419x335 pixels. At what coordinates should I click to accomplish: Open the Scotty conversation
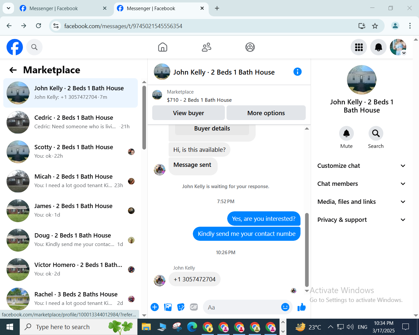(70, 152)
